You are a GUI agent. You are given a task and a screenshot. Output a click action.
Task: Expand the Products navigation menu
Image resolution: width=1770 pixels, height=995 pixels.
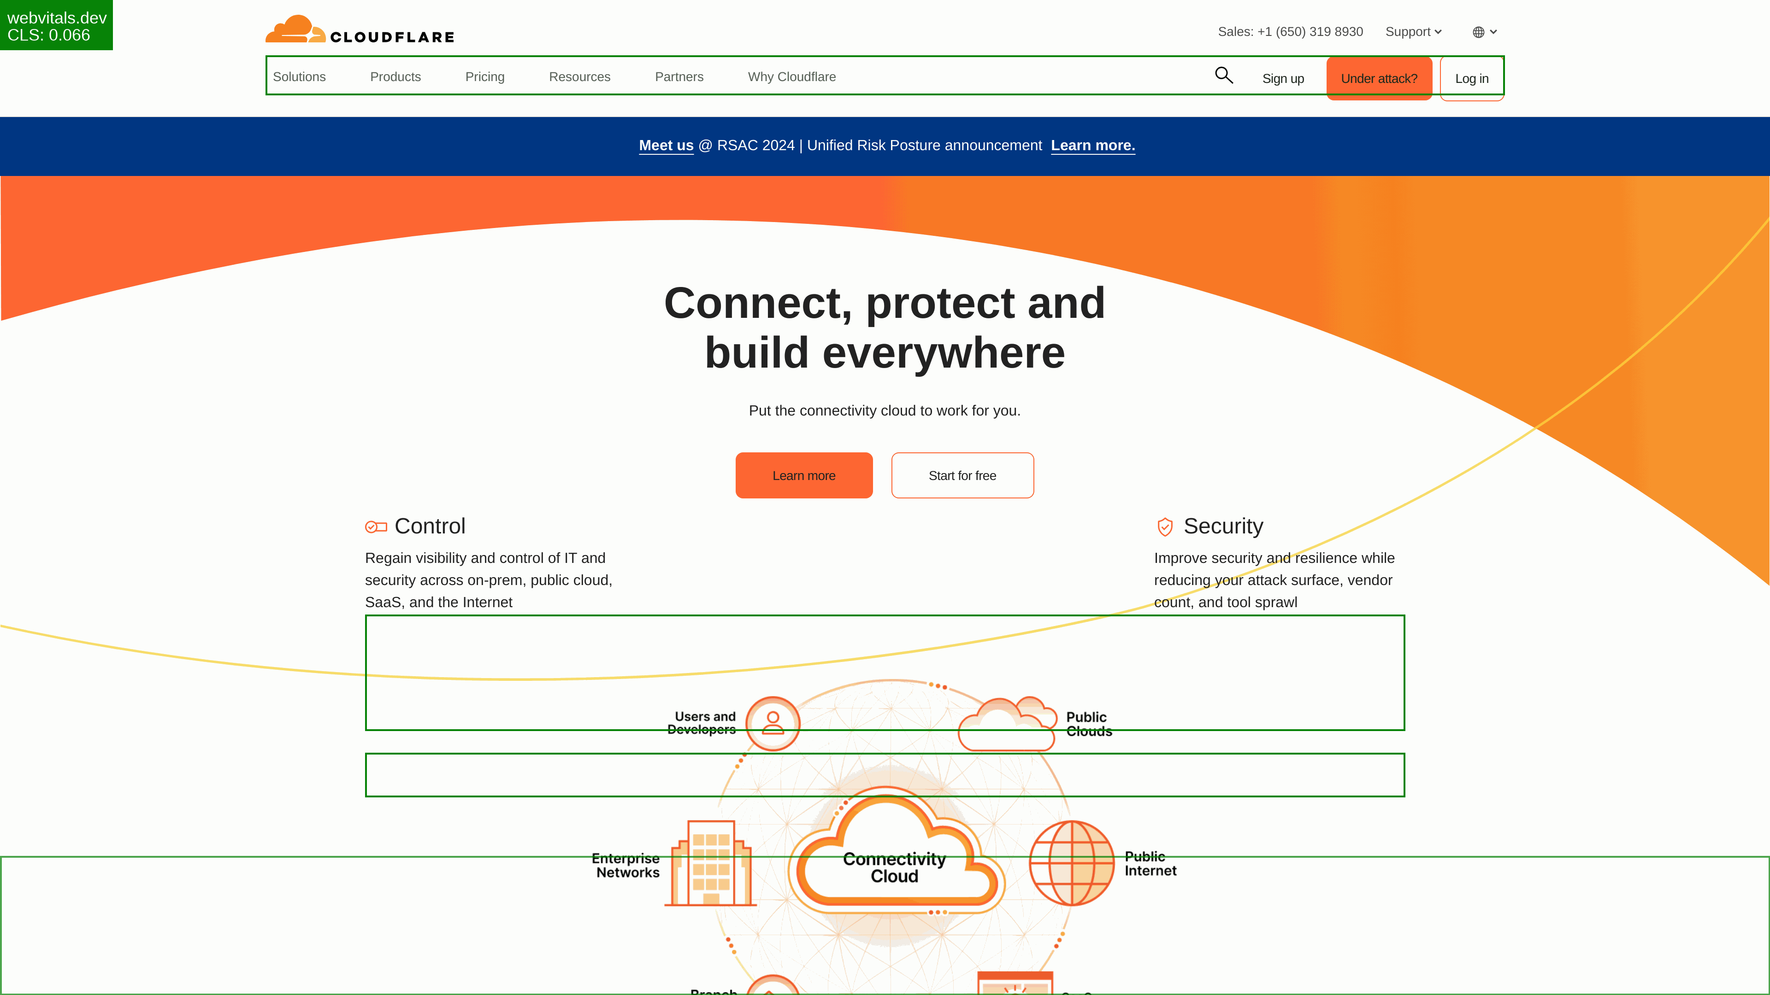(395, 76)
